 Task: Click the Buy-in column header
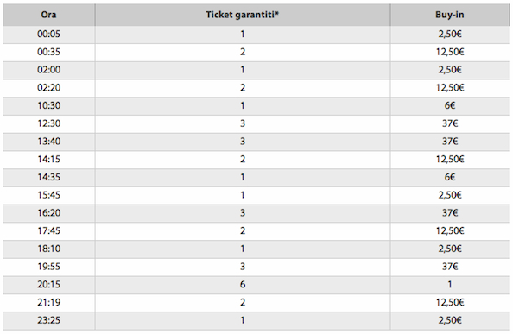(450, 15)
